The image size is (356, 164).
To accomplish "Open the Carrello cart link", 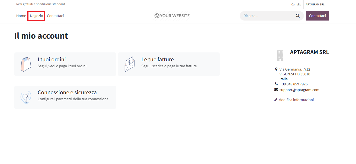I will point(296,4).
